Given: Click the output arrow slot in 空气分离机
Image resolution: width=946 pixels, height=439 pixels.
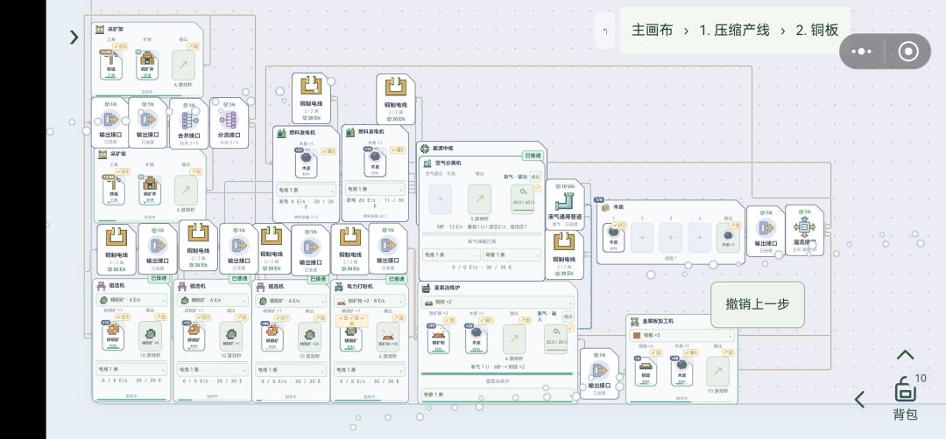Looking at the screenshot, I should point(480,199).
